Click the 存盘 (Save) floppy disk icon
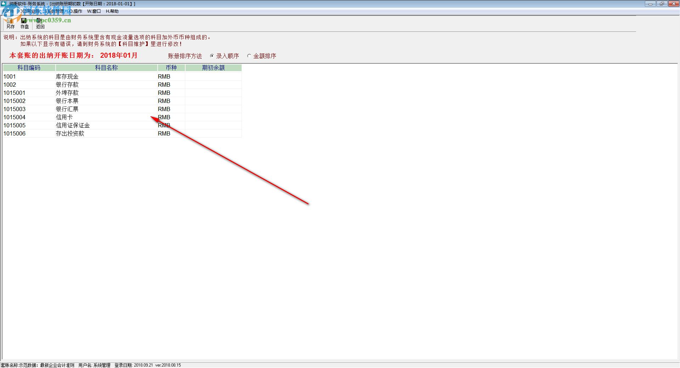Image resolution: width=680 pixels, height=368 pixels. [x=24, y=21]
